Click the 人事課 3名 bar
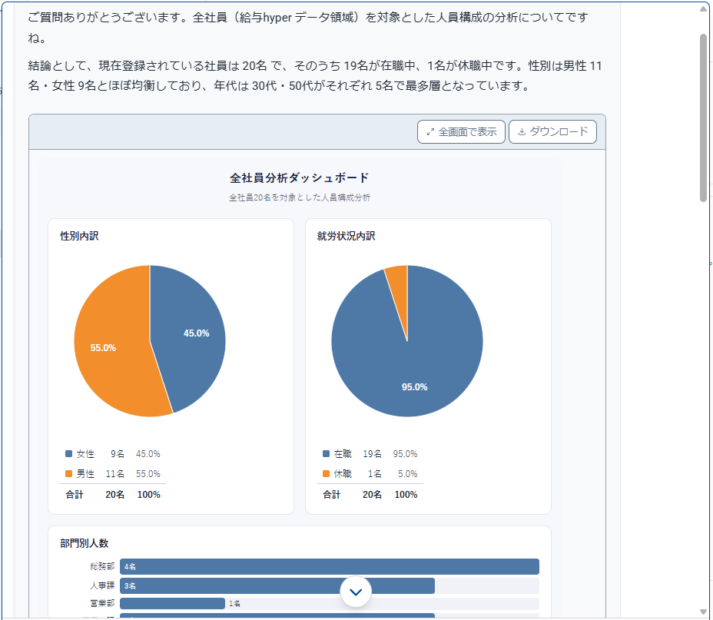 pyautogui.click(x=277, y=586)
